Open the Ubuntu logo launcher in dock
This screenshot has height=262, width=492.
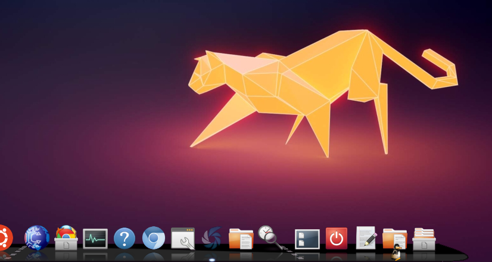[5, 238]
